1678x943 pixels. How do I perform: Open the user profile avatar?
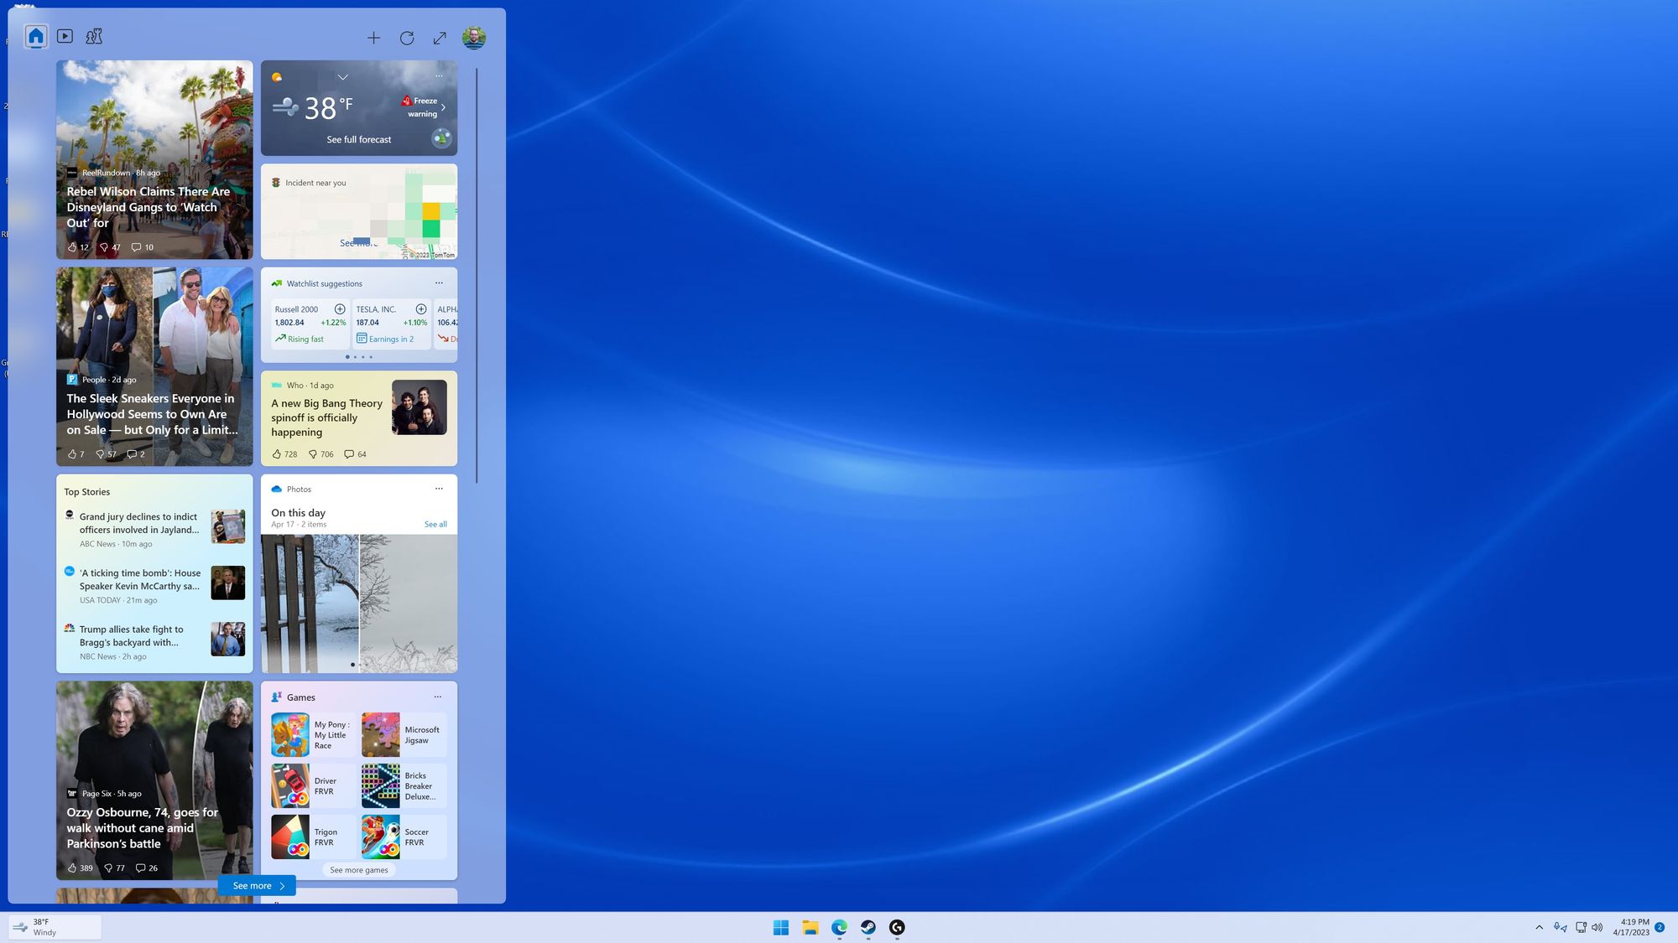473,38
